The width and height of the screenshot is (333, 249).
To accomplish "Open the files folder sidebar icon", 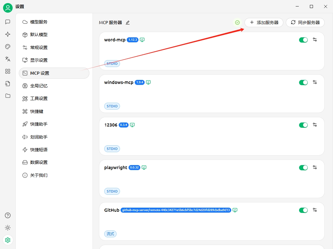I will pyautogui.click(x=8, y=96).
